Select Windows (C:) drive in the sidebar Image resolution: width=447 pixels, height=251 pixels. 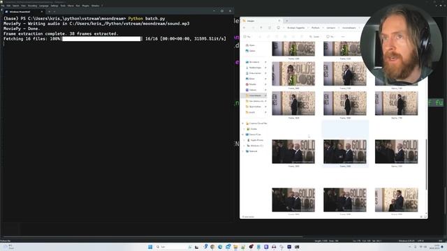point(255,146)
